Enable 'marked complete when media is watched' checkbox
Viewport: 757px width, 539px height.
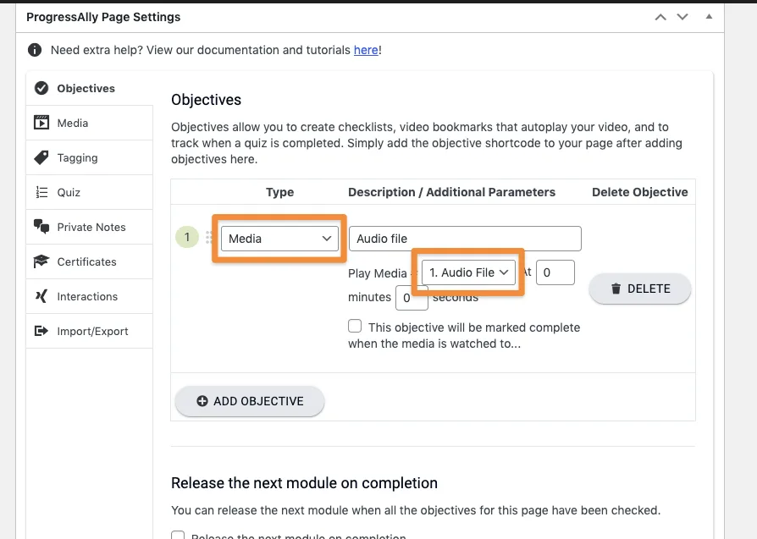(355, 327)
